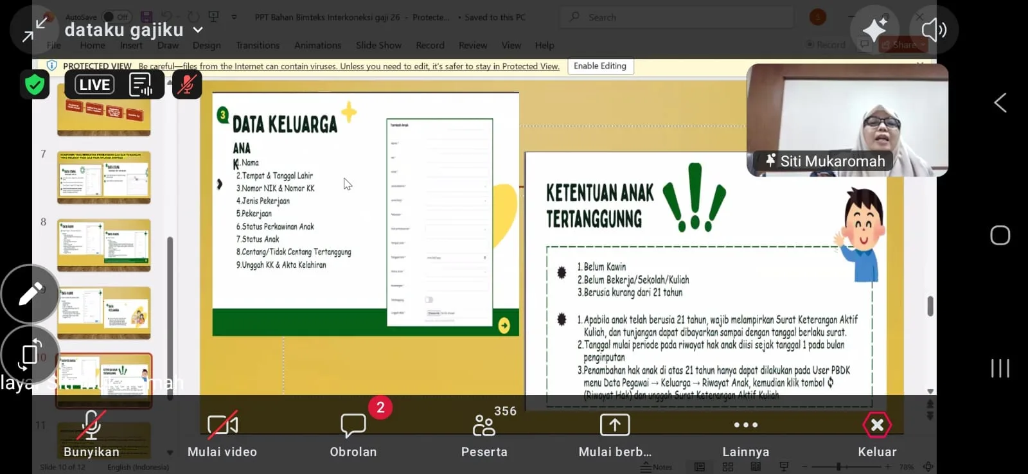Open the Review ribbon tab
The height and width of the screenshot is (474, 1028).
[473, 46]
